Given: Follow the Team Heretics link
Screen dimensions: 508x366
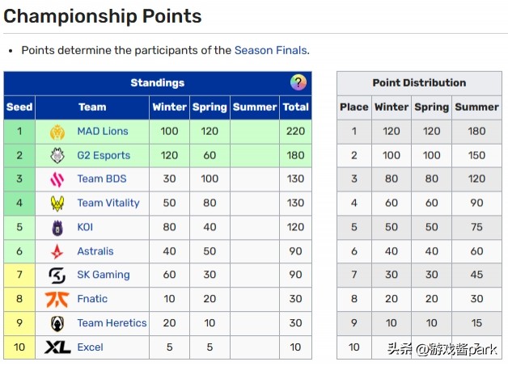Looking at the screenshot, I should point(112,323).
